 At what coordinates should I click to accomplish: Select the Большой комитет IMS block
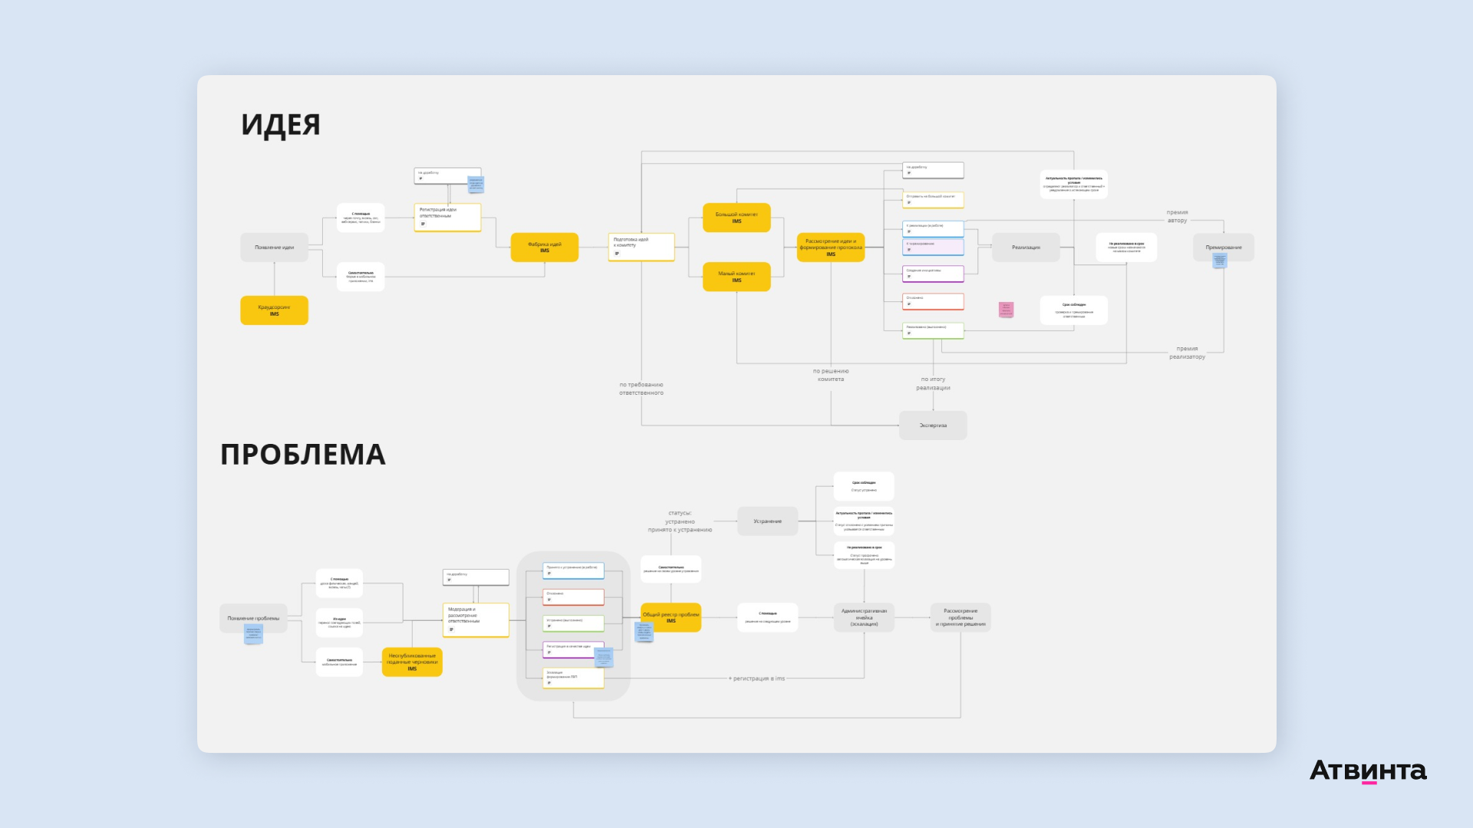click(x=736, y=218)
